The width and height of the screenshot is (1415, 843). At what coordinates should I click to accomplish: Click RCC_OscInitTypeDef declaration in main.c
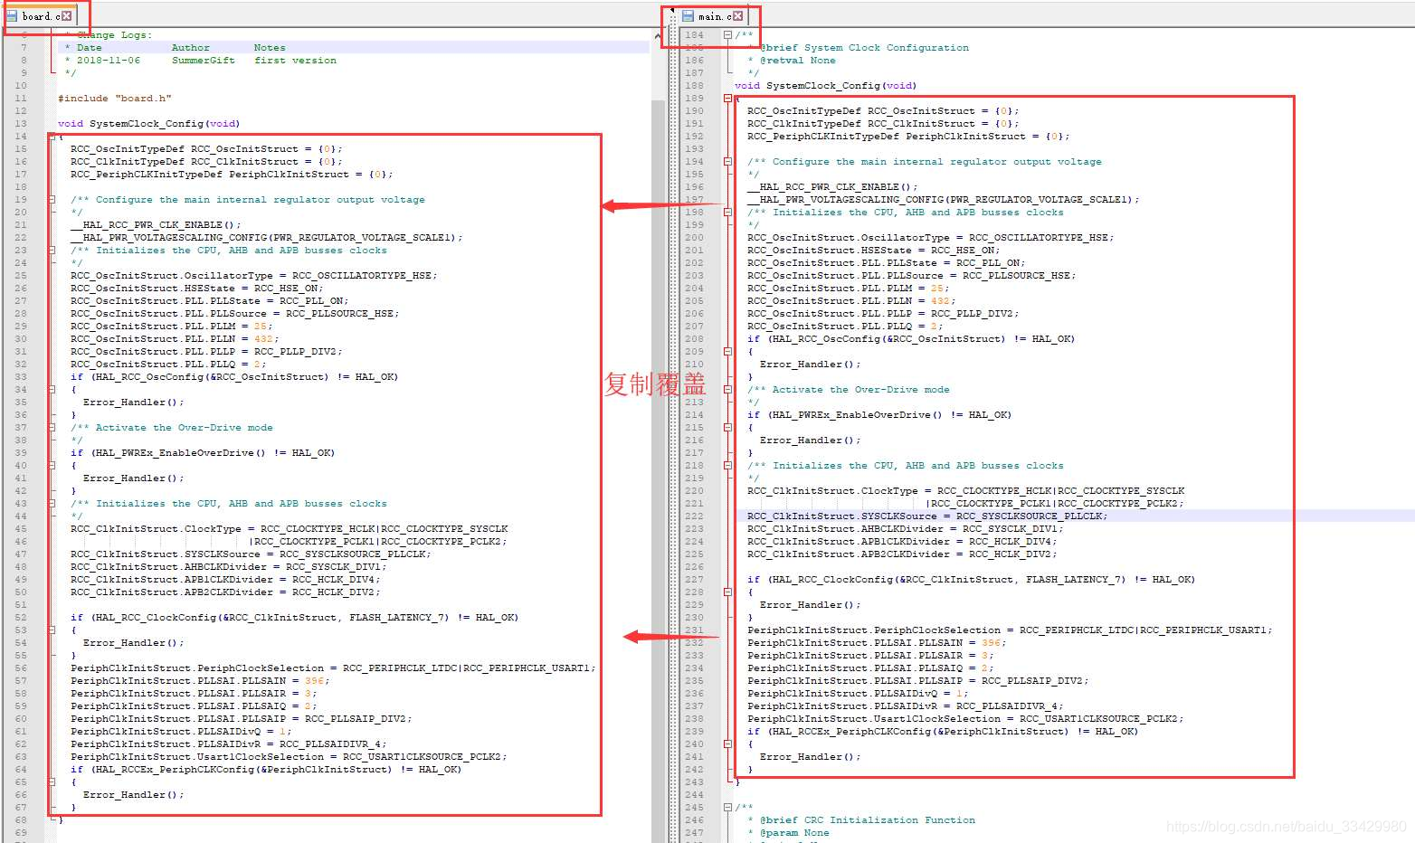pyautogui.click(x=883, y=110)
